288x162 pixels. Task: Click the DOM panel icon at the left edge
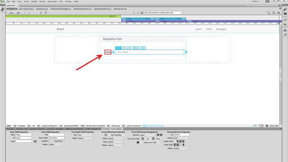pyautogui.click(x=3, y=9)
